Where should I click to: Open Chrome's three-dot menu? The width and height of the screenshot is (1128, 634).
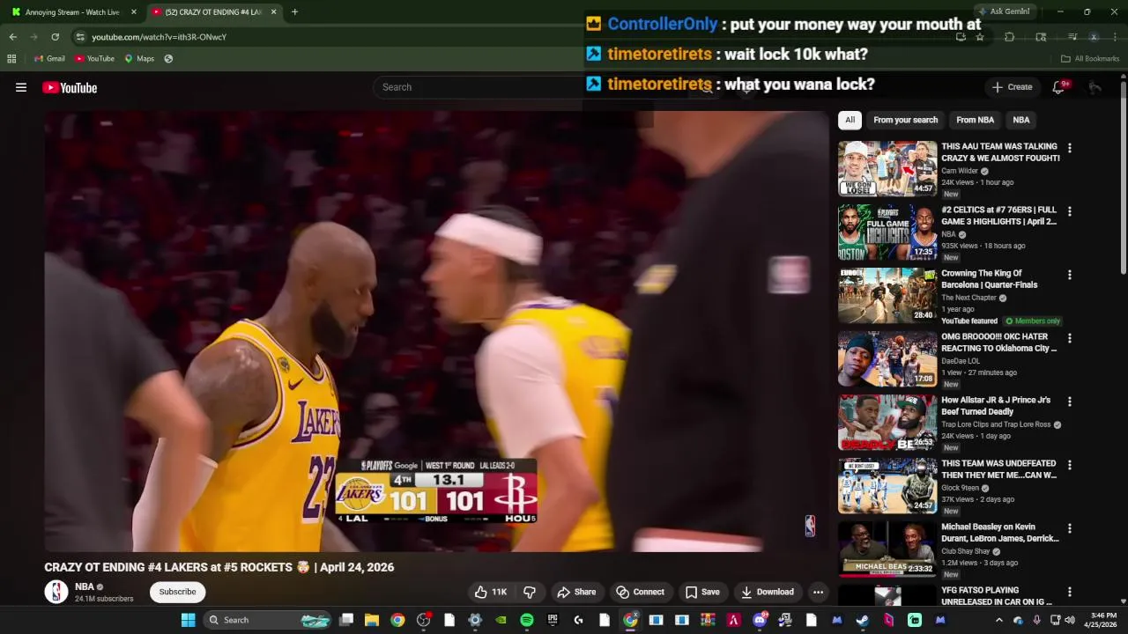(x=1115, y=37)
